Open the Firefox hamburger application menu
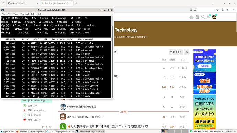Image resolution: width=237 pixels, height=133 pixels. (x=233, y=10)
